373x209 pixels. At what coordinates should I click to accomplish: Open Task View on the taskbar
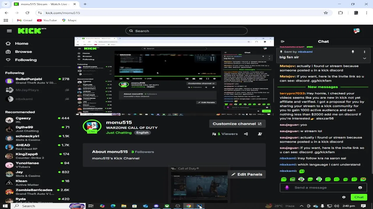click(x=91, y=206)
